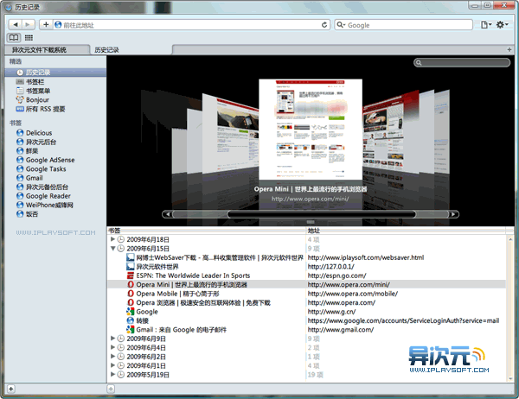
Task: Click the Cover Flow resize handle
Action: [311, 222]
